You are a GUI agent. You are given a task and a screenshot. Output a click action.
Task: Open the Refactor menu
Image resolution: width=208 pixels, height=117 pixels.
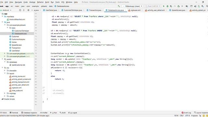40,2
